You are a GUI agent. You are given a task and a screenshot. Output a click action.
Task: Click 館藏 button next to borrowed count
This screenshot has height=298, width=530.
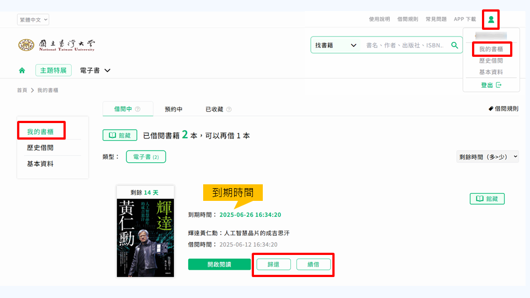coord(120,135)
